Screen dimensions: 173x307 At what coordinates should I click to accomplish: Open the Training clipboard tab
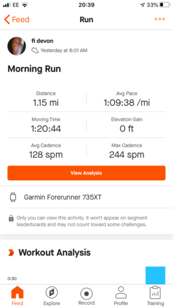click(155, 296)
